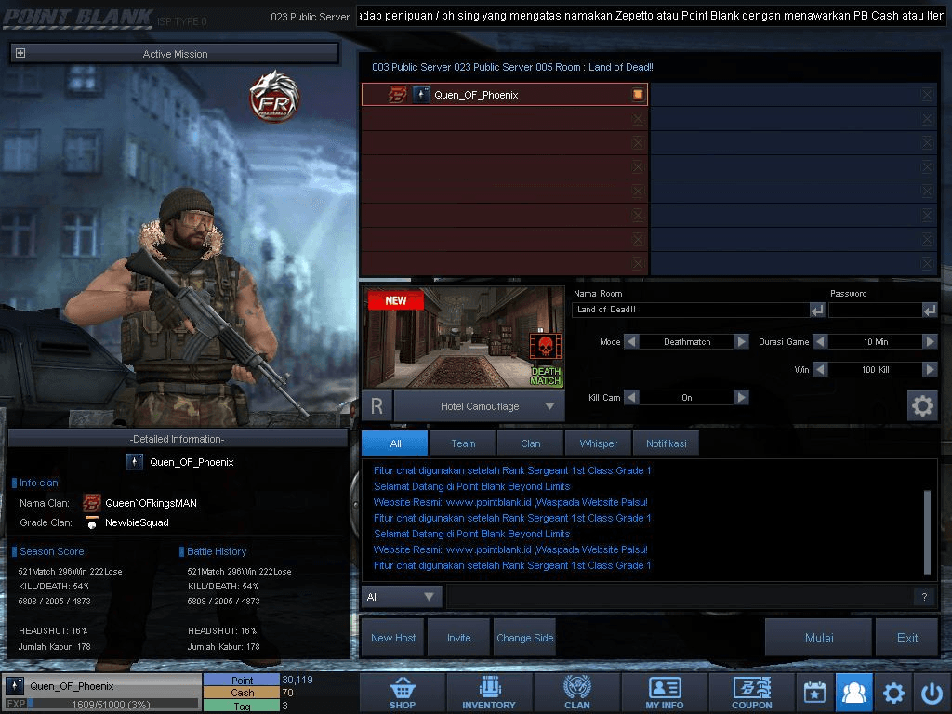Click rank badge in bottom-left player bar
Screen dimensions: 952x714
[15, 685]
